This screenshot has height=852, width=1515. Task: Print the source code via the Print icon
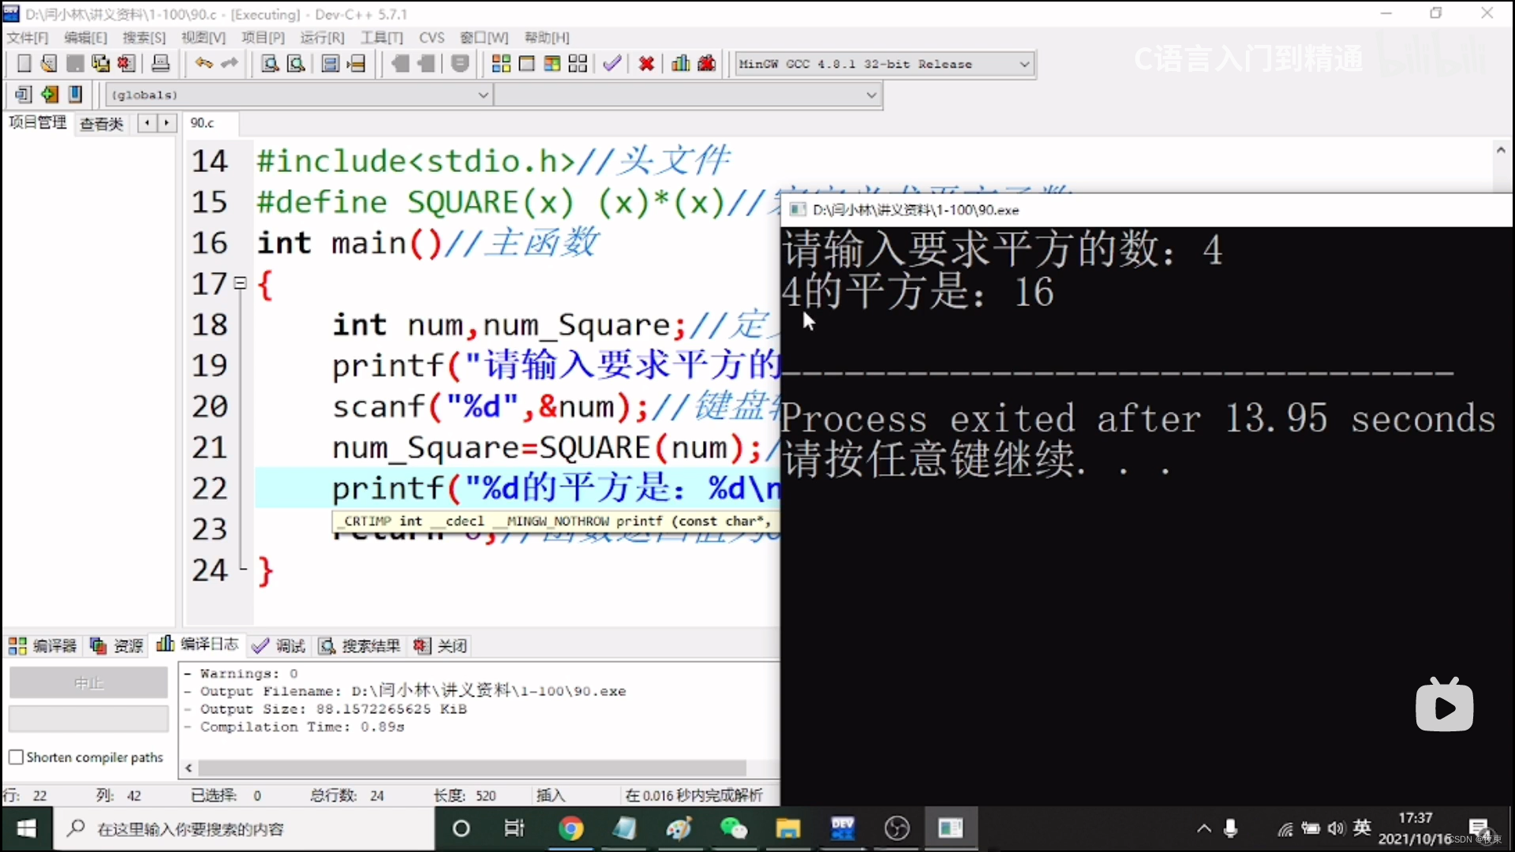[160, 63]
